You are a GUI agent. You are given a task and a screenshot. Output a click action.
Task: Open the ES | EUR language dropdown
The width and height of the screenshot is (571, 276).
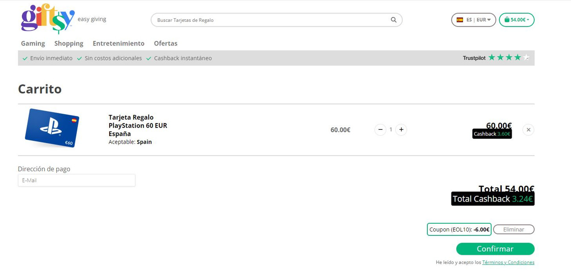point(473,20)
